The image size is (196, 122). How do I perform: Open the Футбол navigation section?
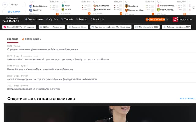click(x=52, y=20)
